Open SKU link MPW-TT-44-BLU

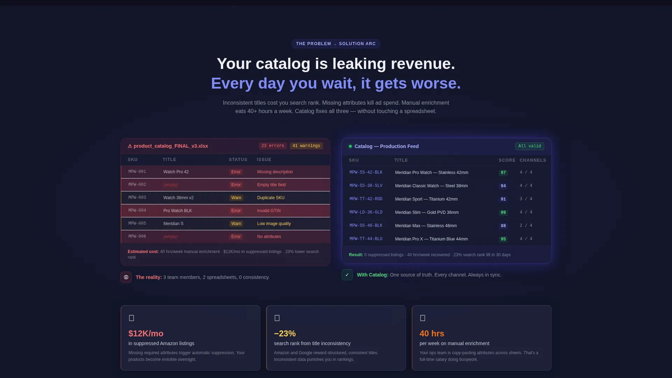(x=366, y=239)
